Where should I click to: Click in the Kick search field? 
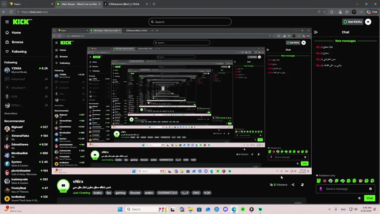click(x=190, y=22)
